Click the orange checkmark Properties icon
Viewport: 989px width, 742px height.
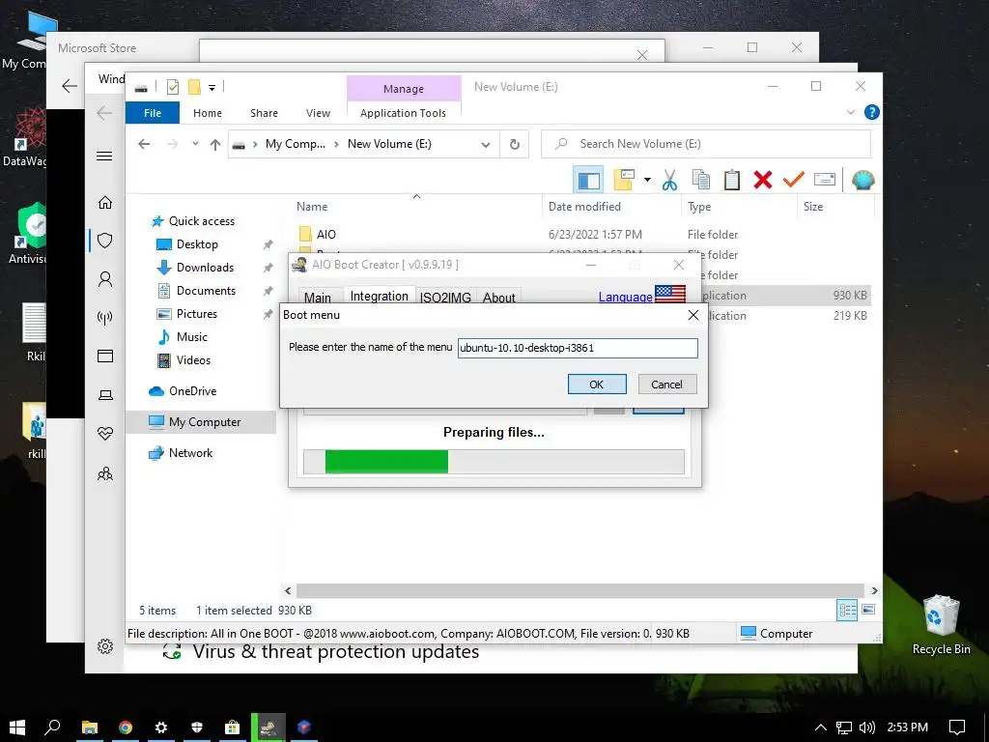pos(794,180)
